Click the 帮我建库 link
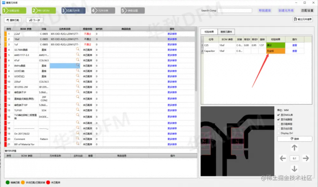Image resolution: width=318 pixels, height=187 pixels. [266, 10]
